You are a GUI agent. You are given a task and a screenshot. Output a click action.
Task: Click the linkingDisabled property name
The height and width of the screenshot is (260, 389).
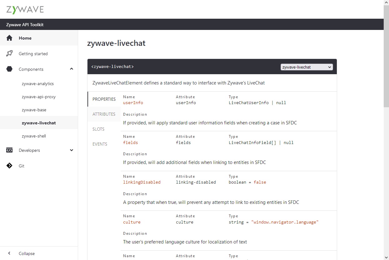pos(142,182)
